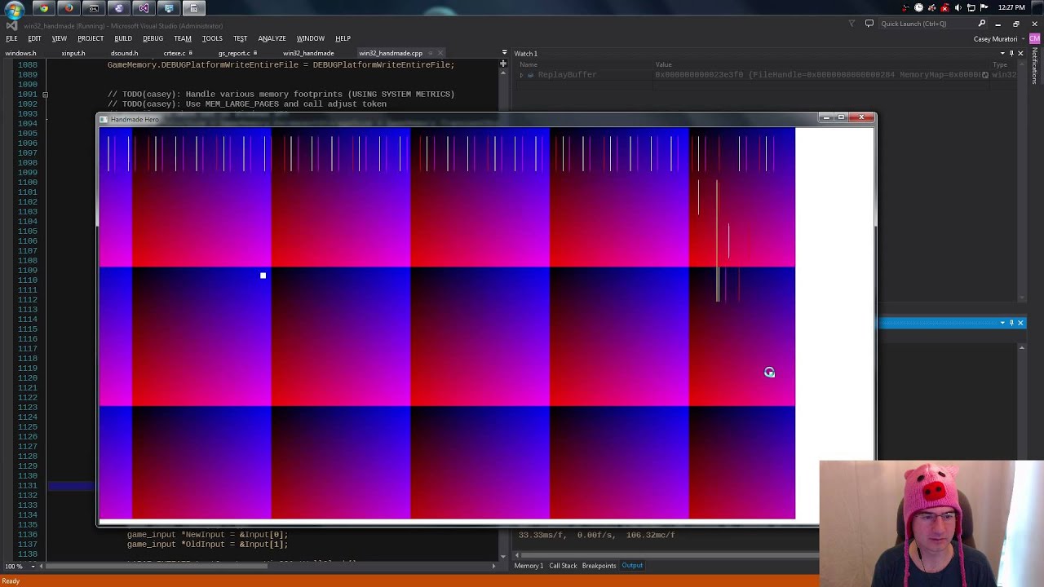Open the HELP menu

tap(343, 38)
